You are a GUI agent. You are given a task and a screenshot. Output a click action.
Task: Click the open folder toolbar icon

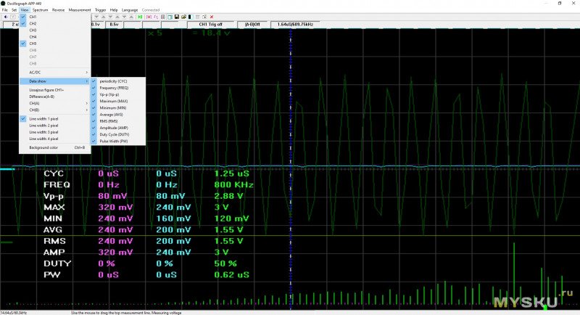pyautogui.click(x=183, y=17)
